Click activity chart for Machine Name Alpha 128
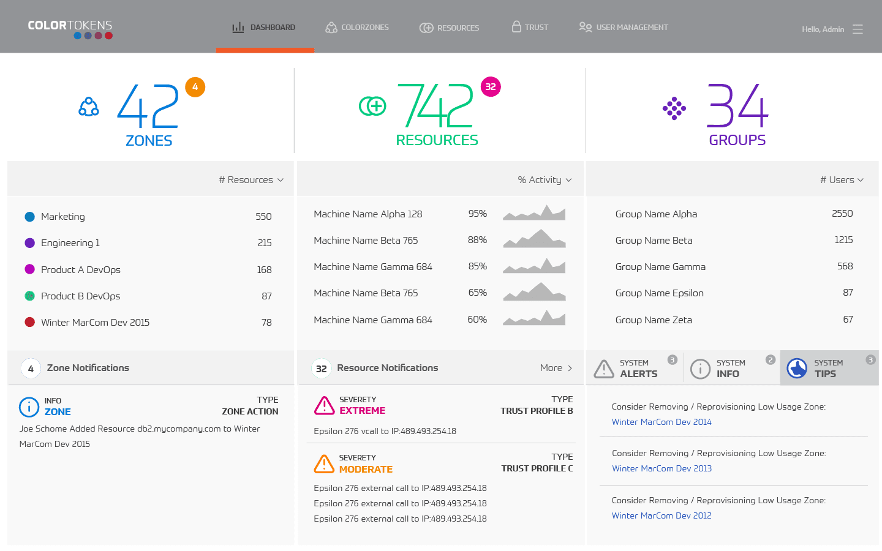The image size is (882, 551). click(x=534, y=213)
